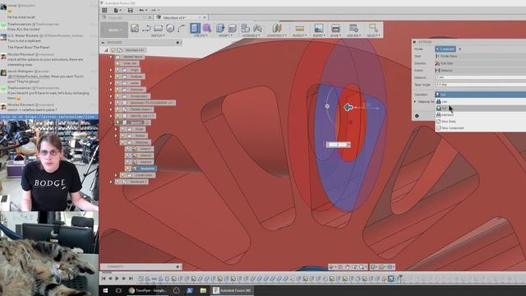Click the blue extrude direction arrow
The height and width of the screenshot is (296, 526).
tap(348, 107)
